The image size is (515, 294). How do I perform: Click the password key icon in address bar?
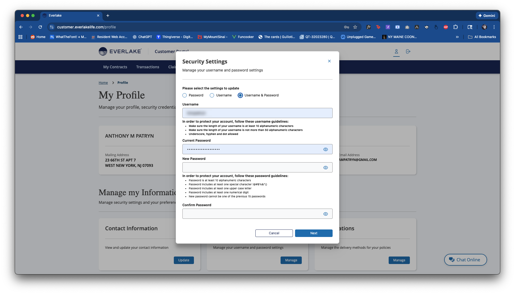pyautogui.click(x=346, y=27)
